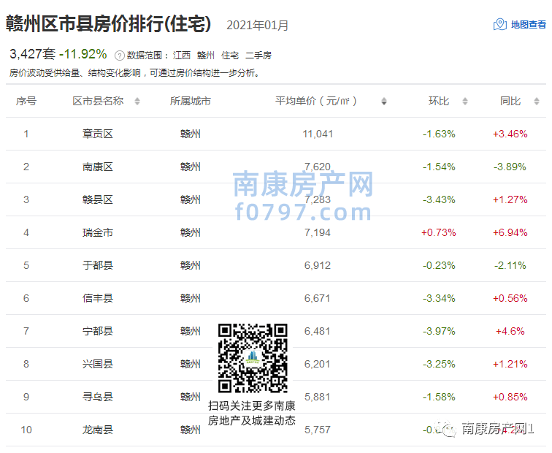Click the 6,481 price for 宁都县
Viewport: 552px width, 453px height.
[x=318, y=331]
